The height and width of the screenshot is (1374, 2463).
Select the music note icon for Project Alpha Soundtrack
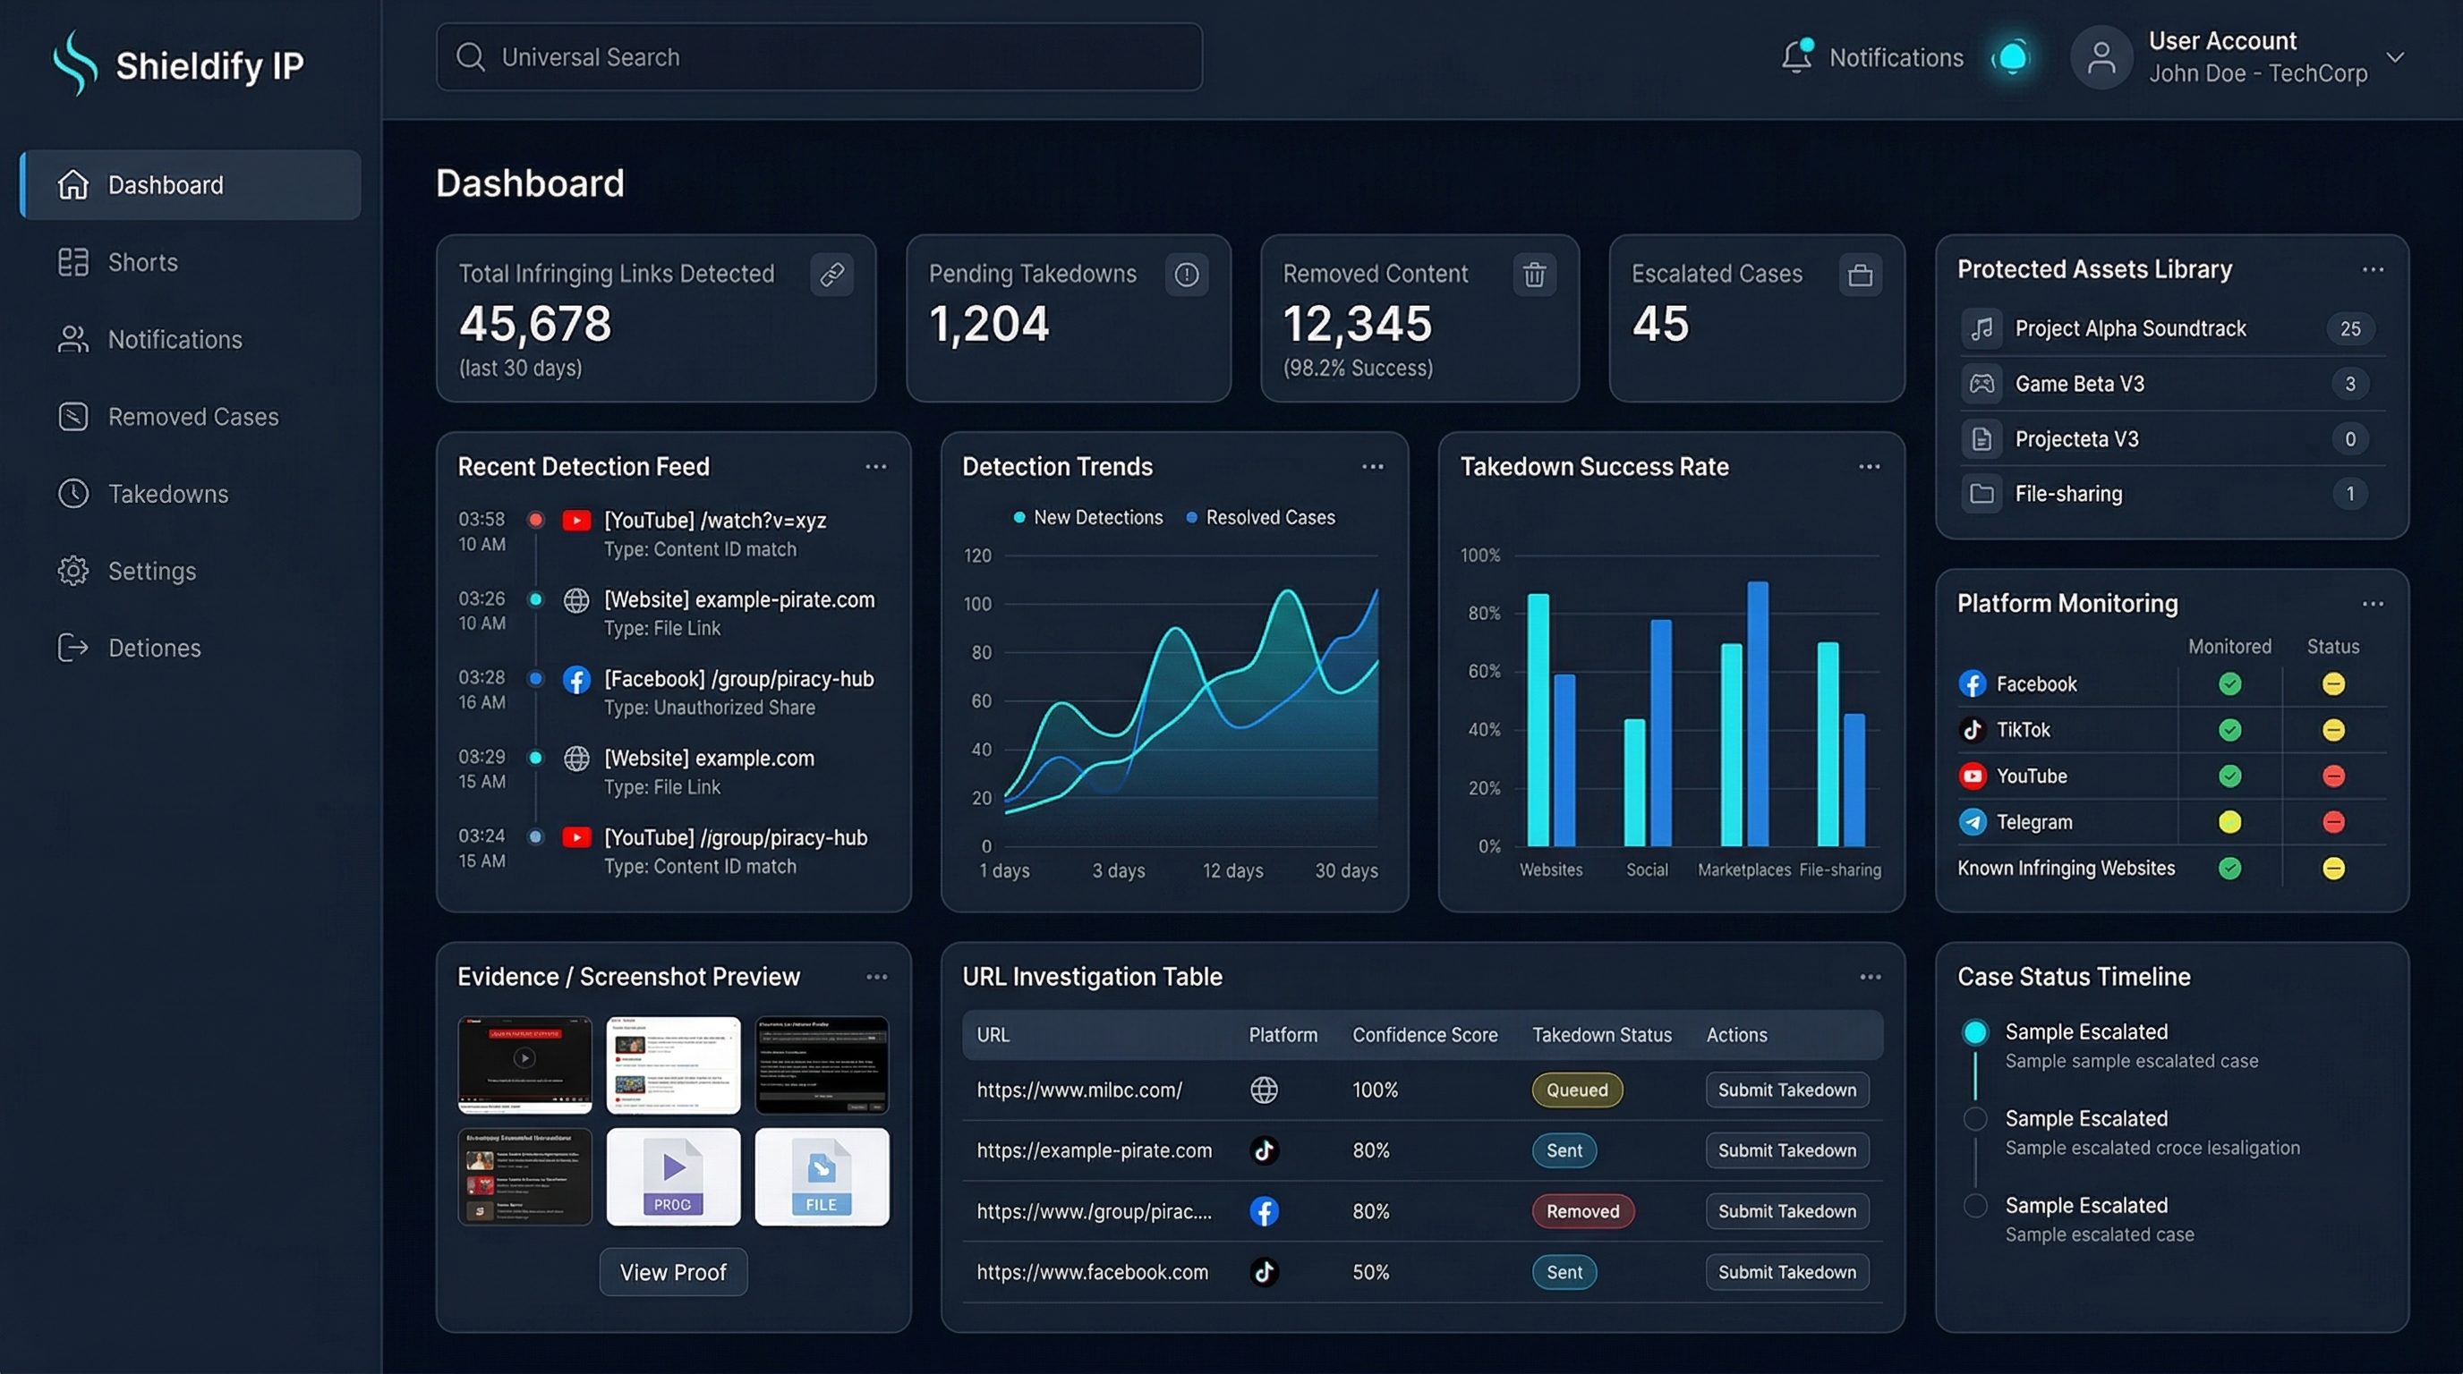[1981, 327]
